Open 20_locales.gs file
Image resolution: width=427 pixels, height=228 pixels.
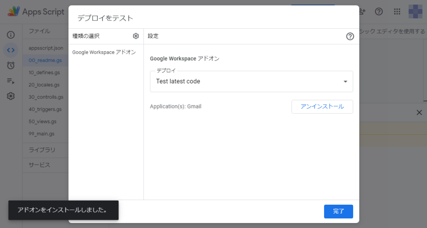click(x=44, y=85)
